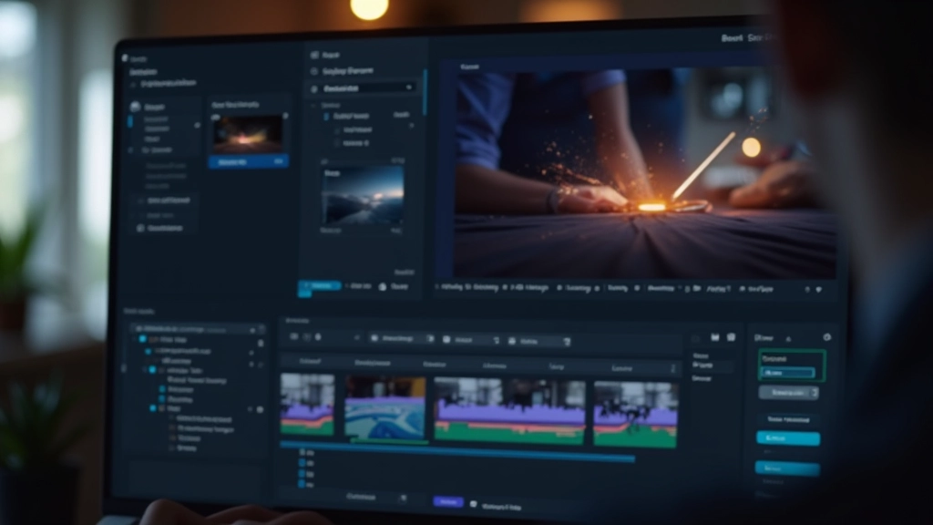Click the app logo icon in the window's top-left corner
The image size is (933, 525).
pyautogui.click(x=125, y=58)
